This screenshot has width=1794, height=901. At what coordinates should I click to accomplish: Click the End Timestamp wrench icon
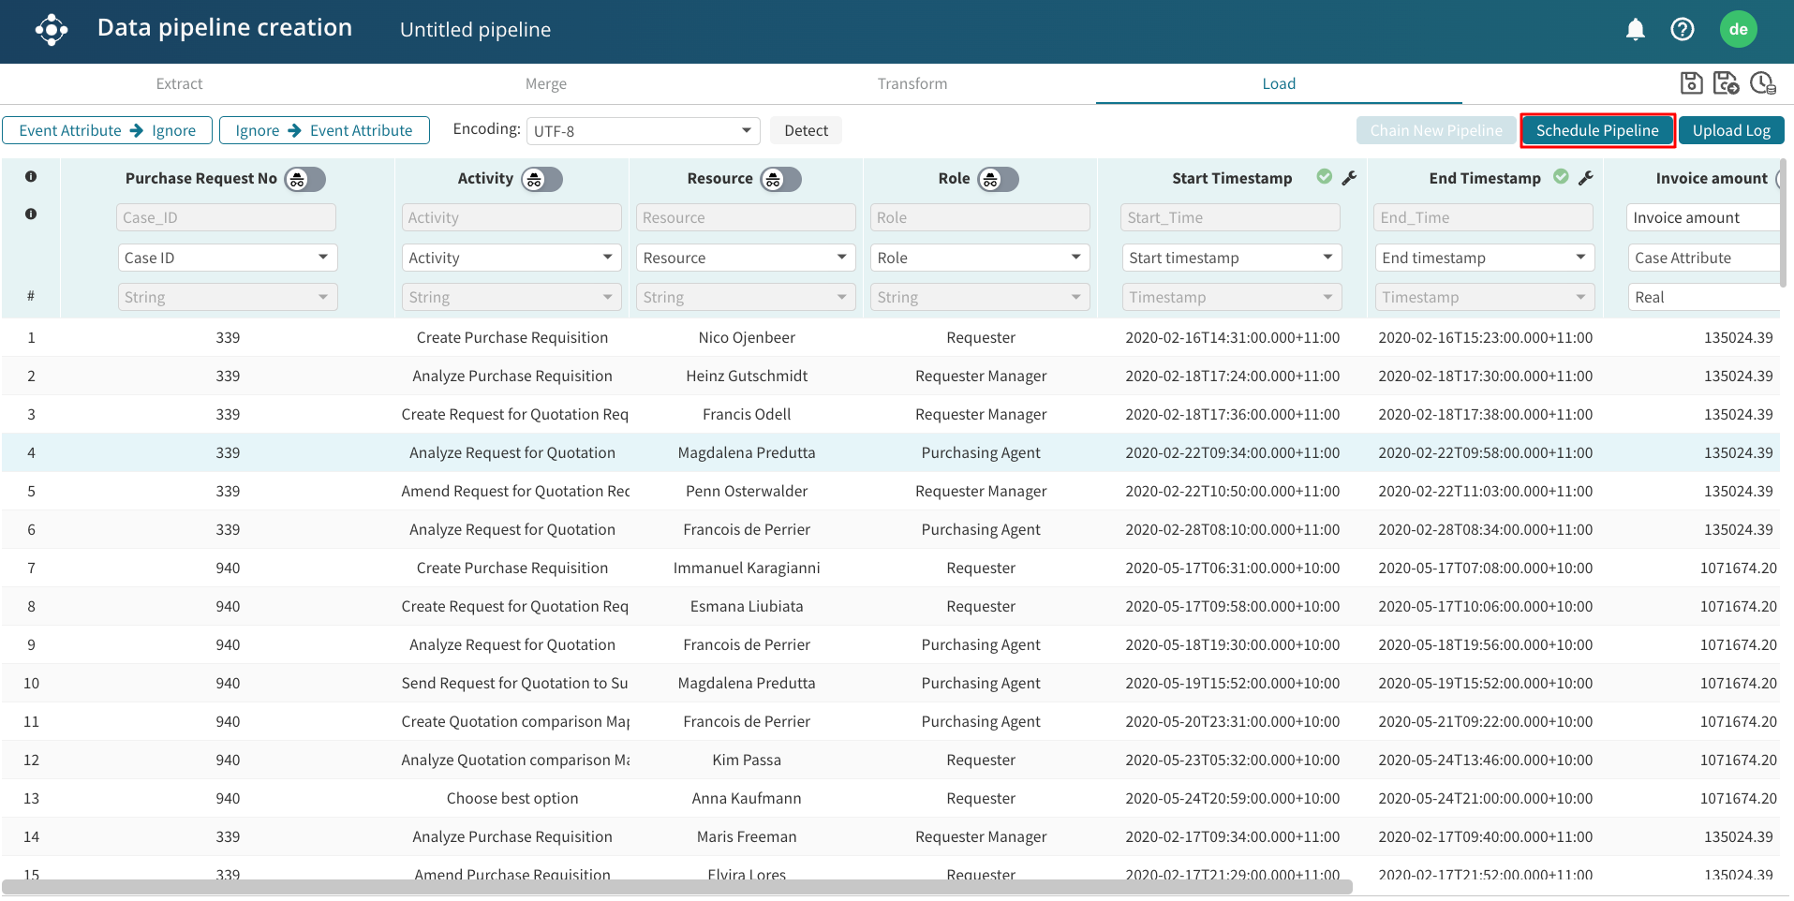[x=1586, y=178]
